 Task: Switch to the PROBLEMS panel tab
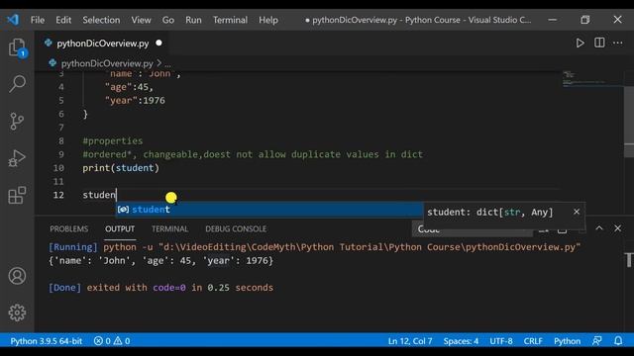coord(69,228)
